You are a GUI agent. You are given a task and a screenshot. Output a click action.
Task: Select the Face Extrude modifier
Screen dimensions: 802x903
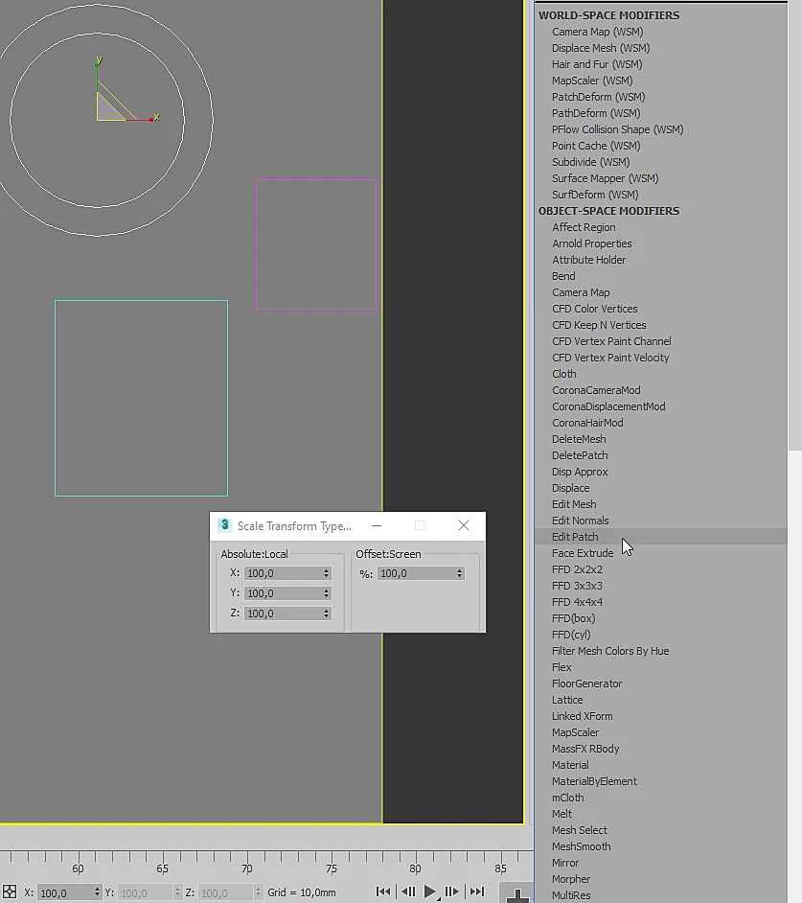tap(582, 553)
